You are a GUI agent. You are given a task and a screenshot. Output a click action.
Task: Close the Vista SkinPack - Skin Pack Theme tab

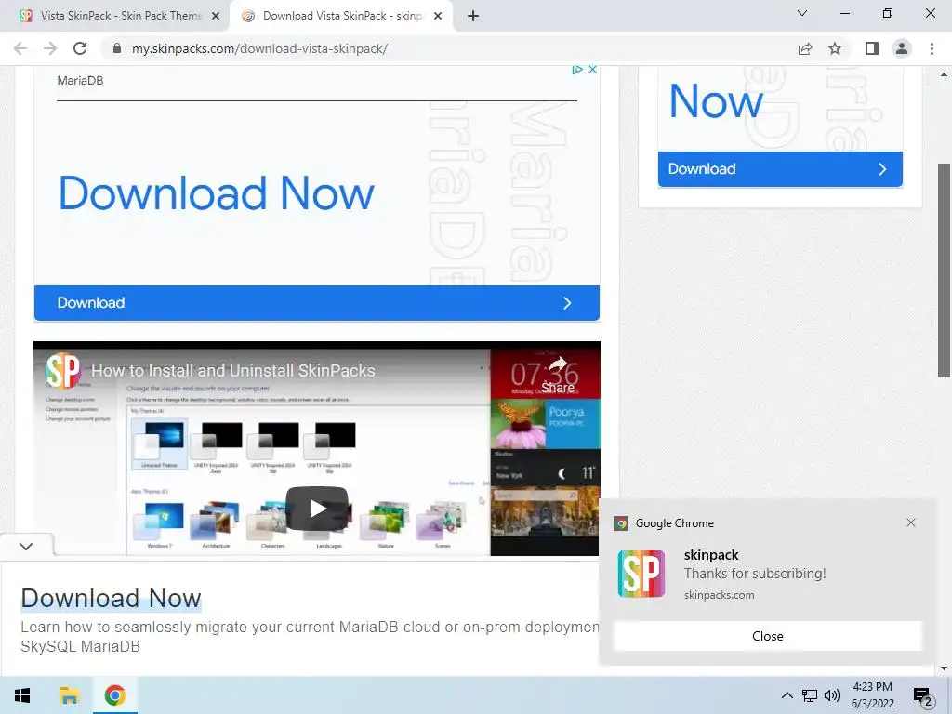tap(216, 17)
